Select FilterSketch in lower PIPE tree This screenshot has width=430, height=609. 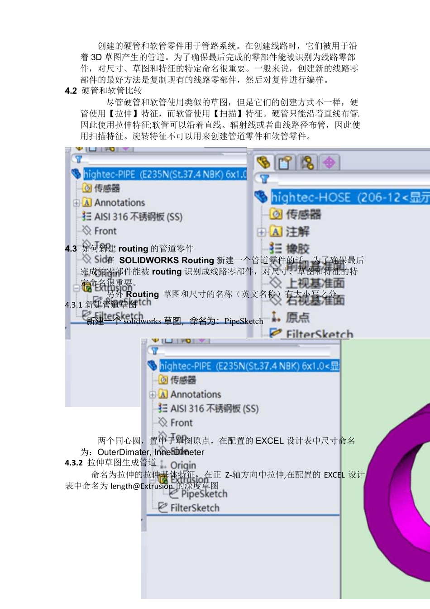click(195, 508)
